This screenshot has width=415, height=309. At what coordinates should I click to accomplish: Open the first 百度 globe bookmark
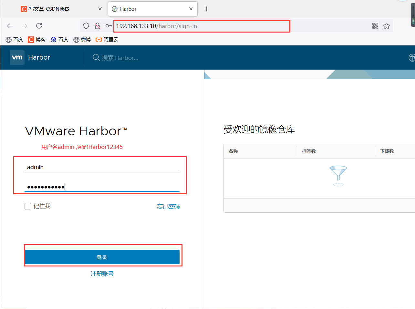[x=14, y=40]
